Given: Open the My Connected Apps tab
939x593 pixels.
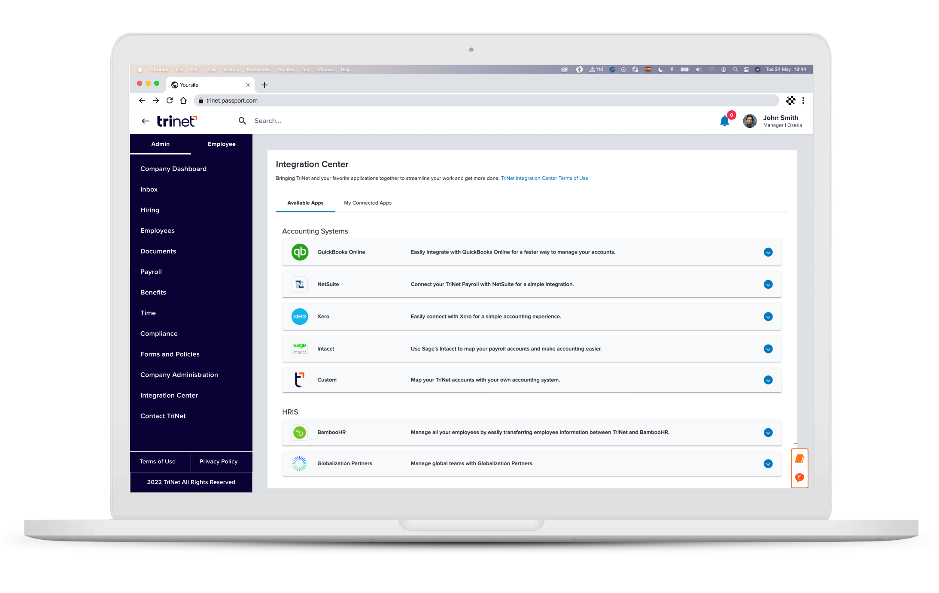Looking at the screenshot, I should click(368, 203).
